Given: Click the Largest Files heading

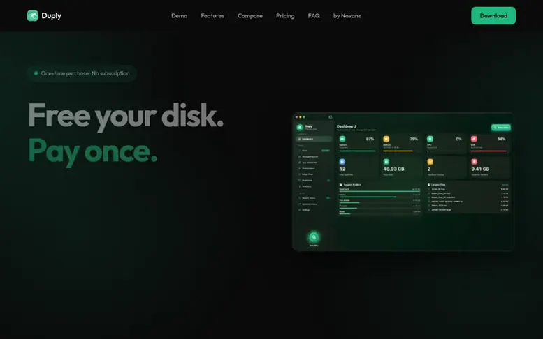Looking at the screenshot, I should pos(438,185).
